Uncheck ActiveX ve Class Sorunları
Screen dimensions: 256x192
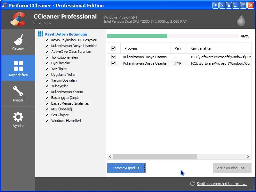47,52
